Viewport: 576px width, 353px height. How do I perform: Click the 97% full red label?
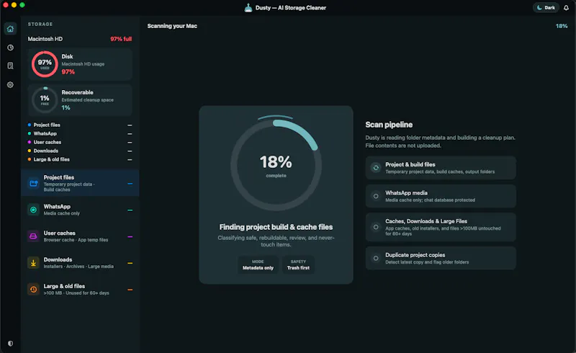(x=121, y=39)
